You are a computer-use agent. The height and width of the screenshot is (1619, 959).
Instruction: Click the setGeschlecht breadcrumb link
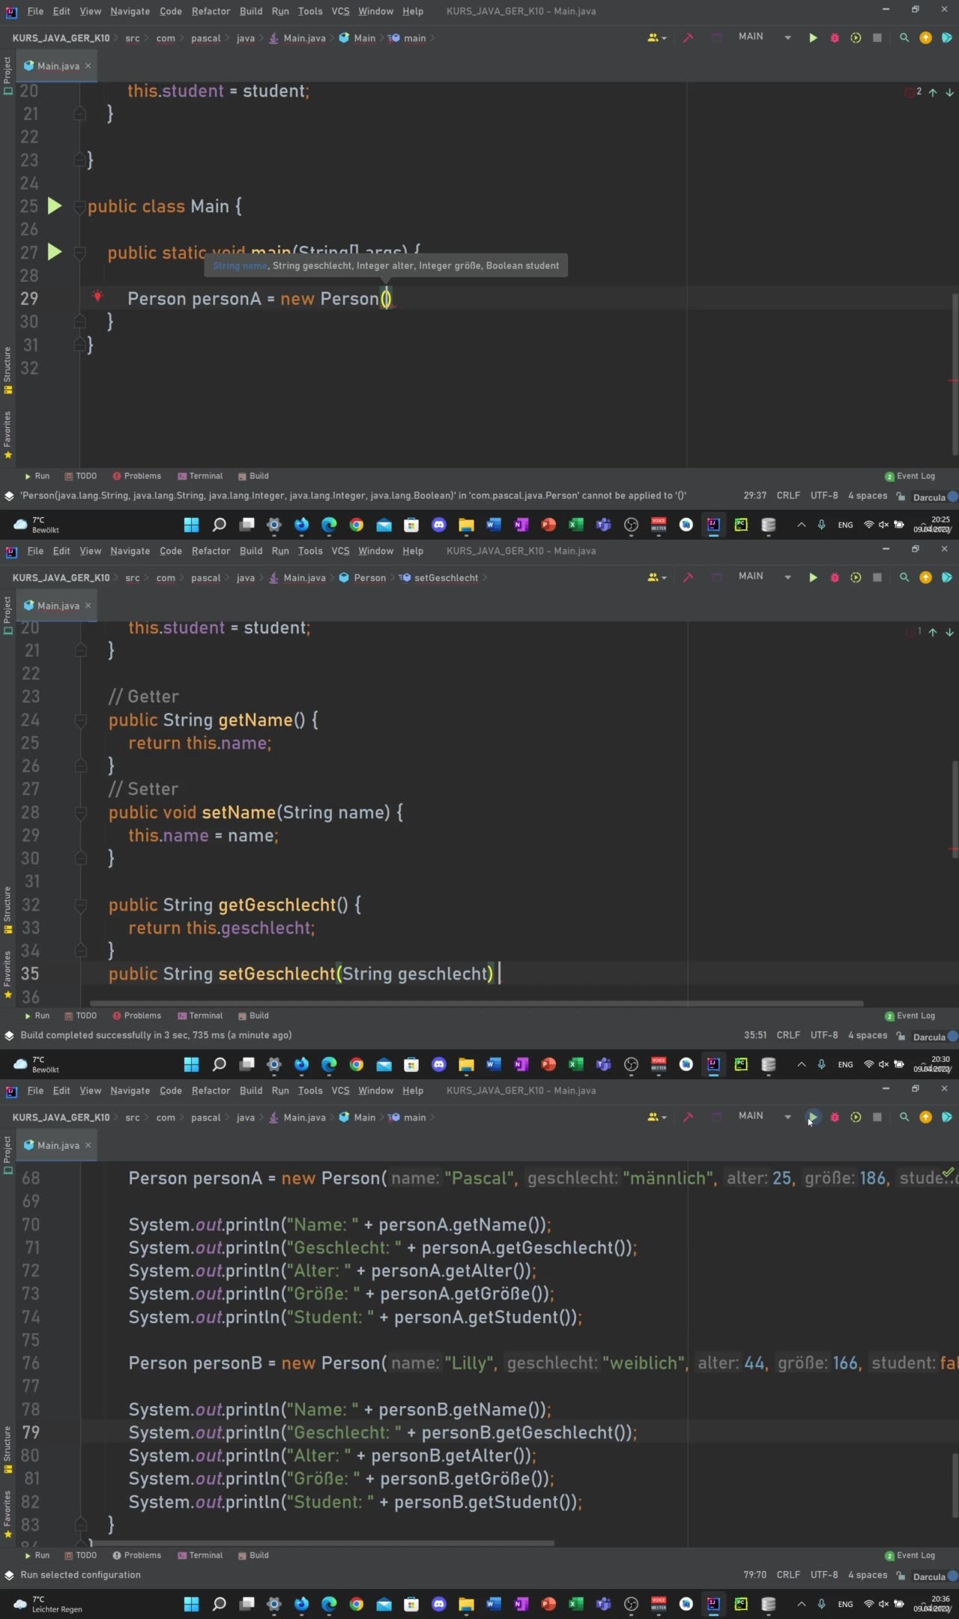pos(446,578)
